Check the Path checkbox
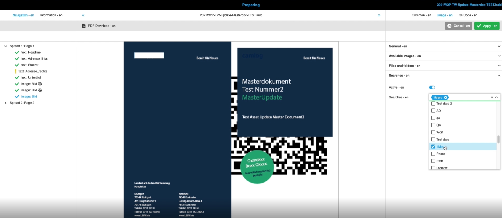The width and height of the screenshot is (502, 218). [433, 161]
